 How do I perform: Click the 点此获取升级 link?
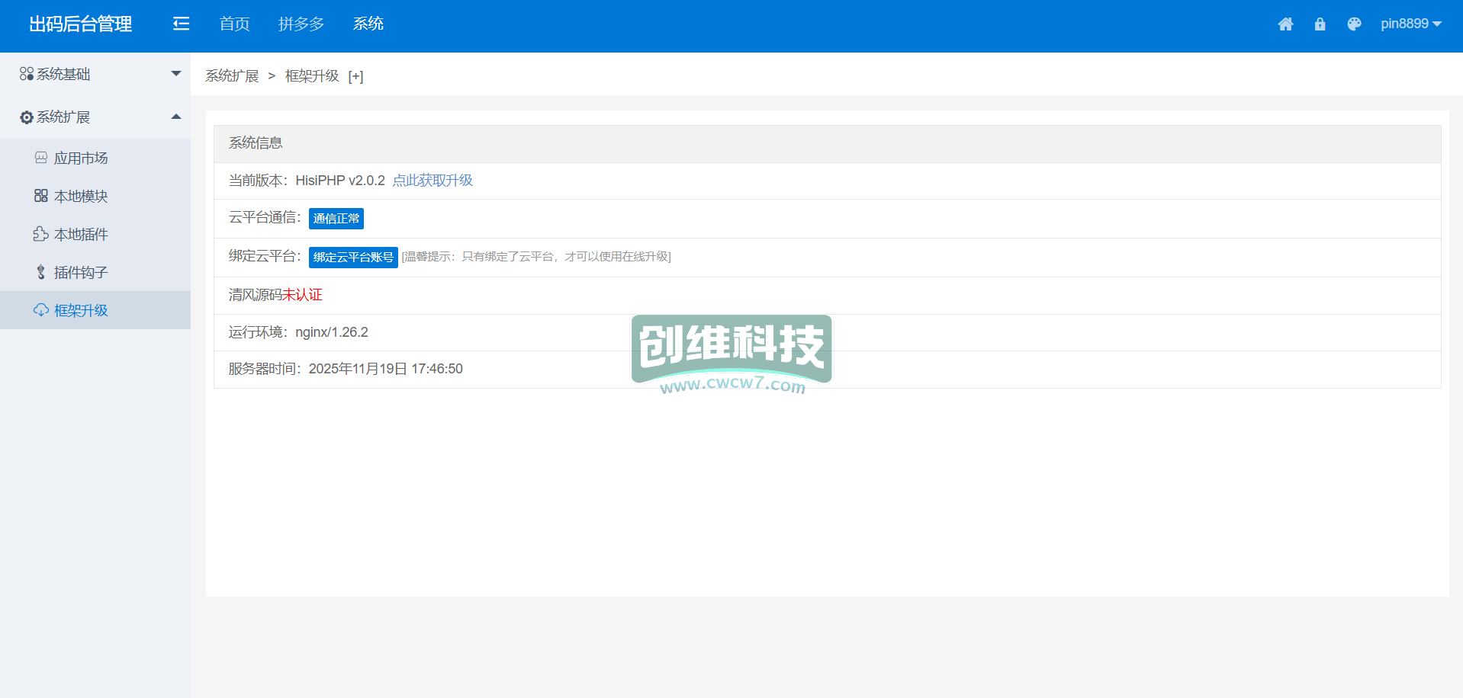pos(432,181)
